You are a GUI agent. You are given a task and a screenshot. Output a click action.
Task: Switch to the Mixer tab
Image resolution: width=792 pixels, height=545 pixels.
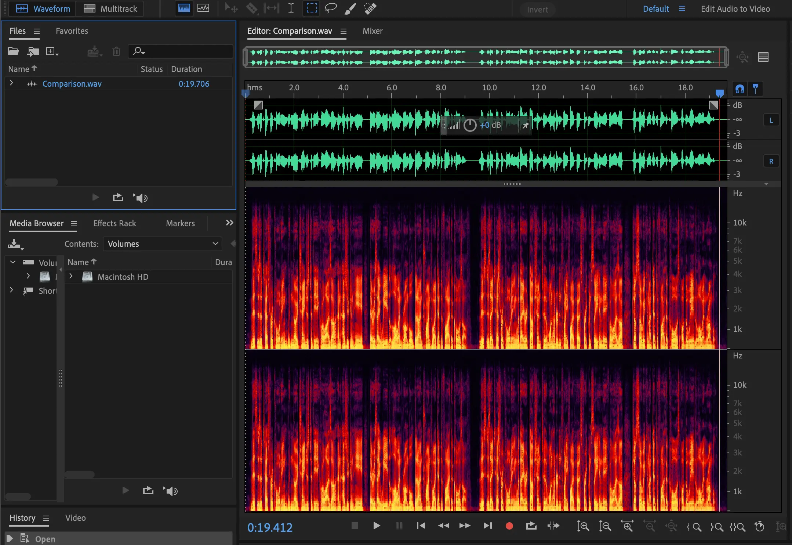click(x=373, y=31)
